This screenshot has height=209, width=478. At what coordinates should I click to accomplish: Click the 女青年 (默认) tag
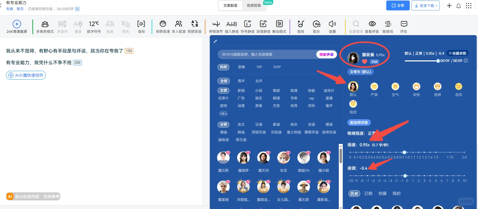point(360,72)
